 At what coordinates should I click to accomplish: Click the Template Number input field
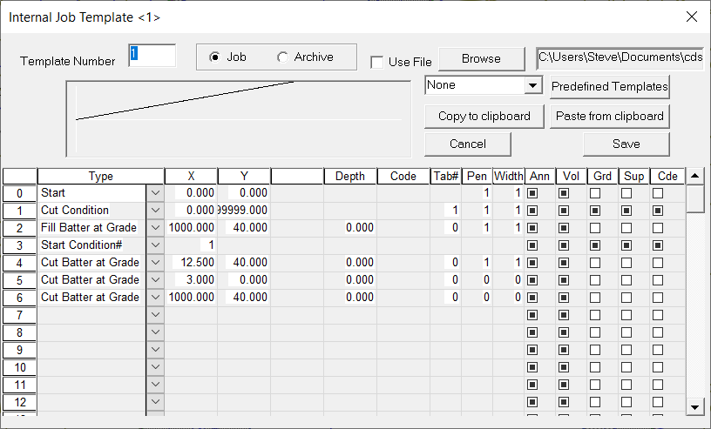click(152, 56)
